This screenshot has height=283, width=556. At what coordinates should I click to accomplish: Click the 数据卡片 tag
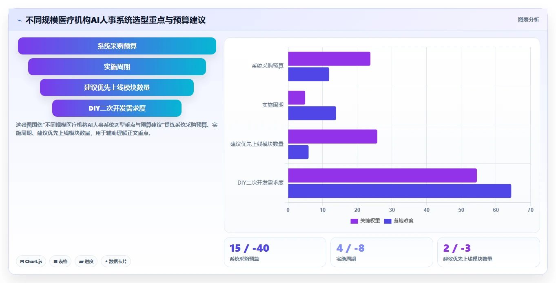[116, 261]
